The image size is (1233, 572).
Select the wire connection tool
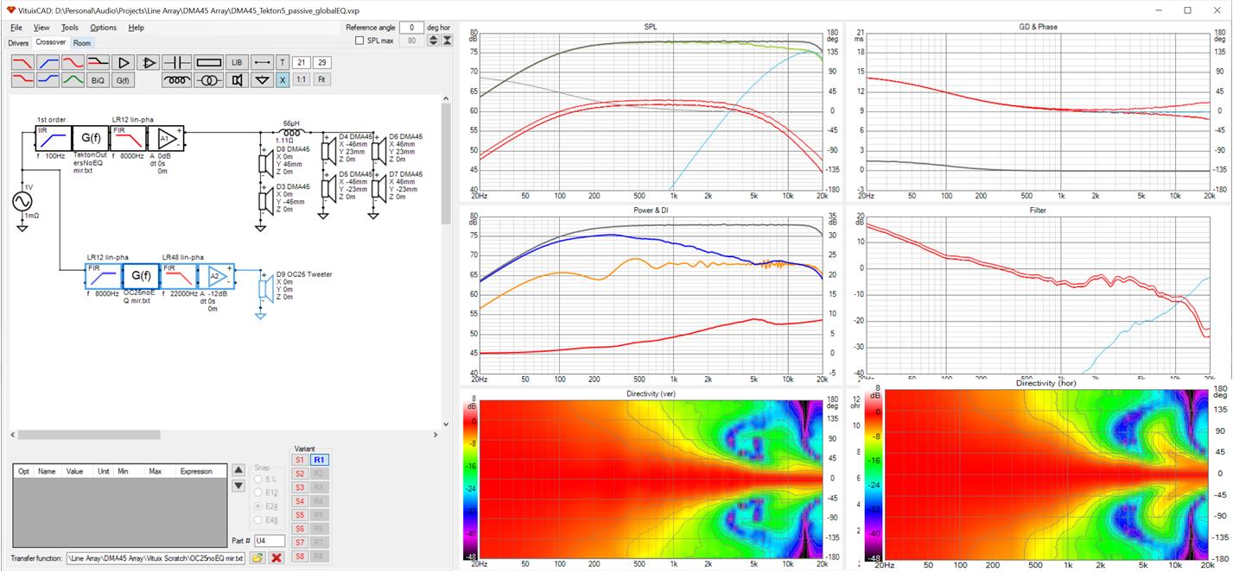[x=262, y=63]
